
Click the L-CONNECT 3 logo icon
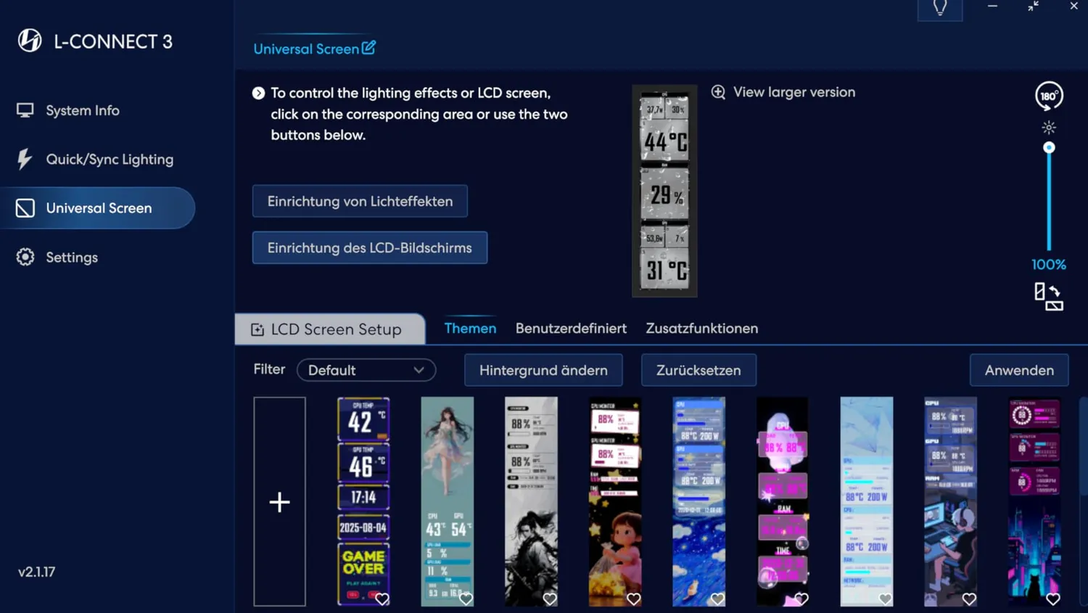click(30, 41)
